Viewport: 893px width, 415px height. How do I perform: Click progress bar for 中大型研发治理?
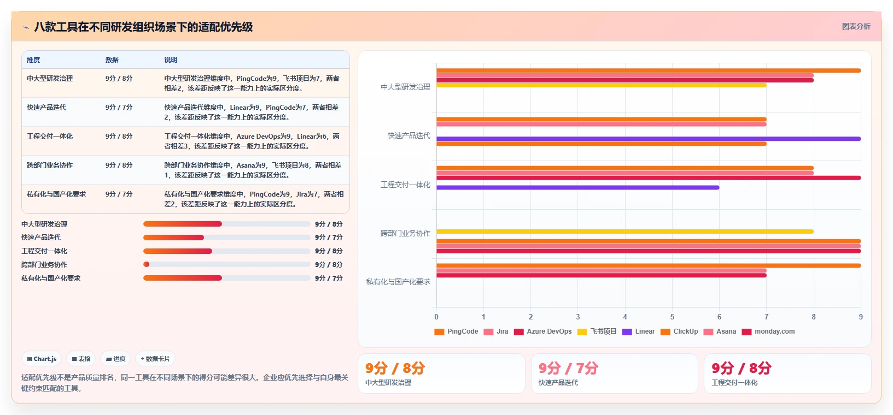[x=227, y=224]
